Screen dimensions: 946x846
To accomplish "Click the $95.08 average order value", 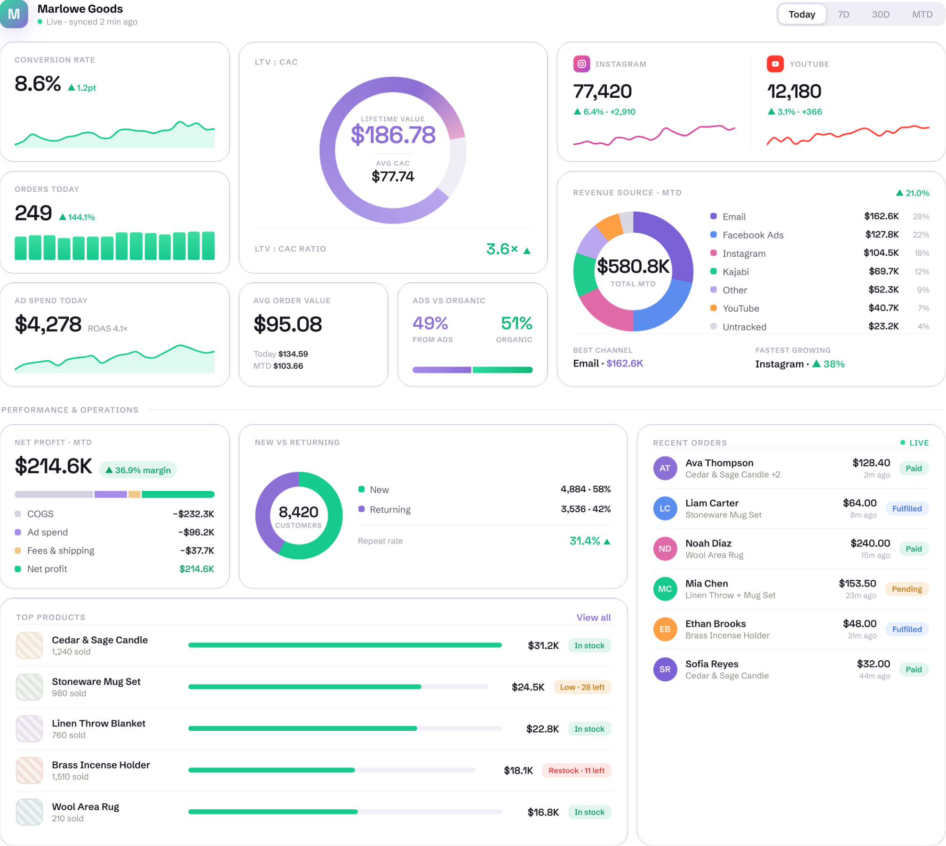I will (x=287, y=324).
